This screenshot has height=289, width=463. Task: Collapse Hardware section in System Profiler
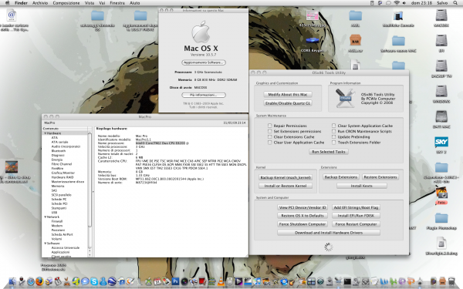point(46,133)
